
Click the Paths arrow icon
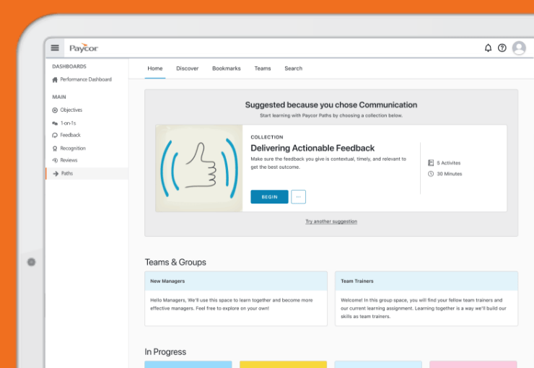point(56,174)
